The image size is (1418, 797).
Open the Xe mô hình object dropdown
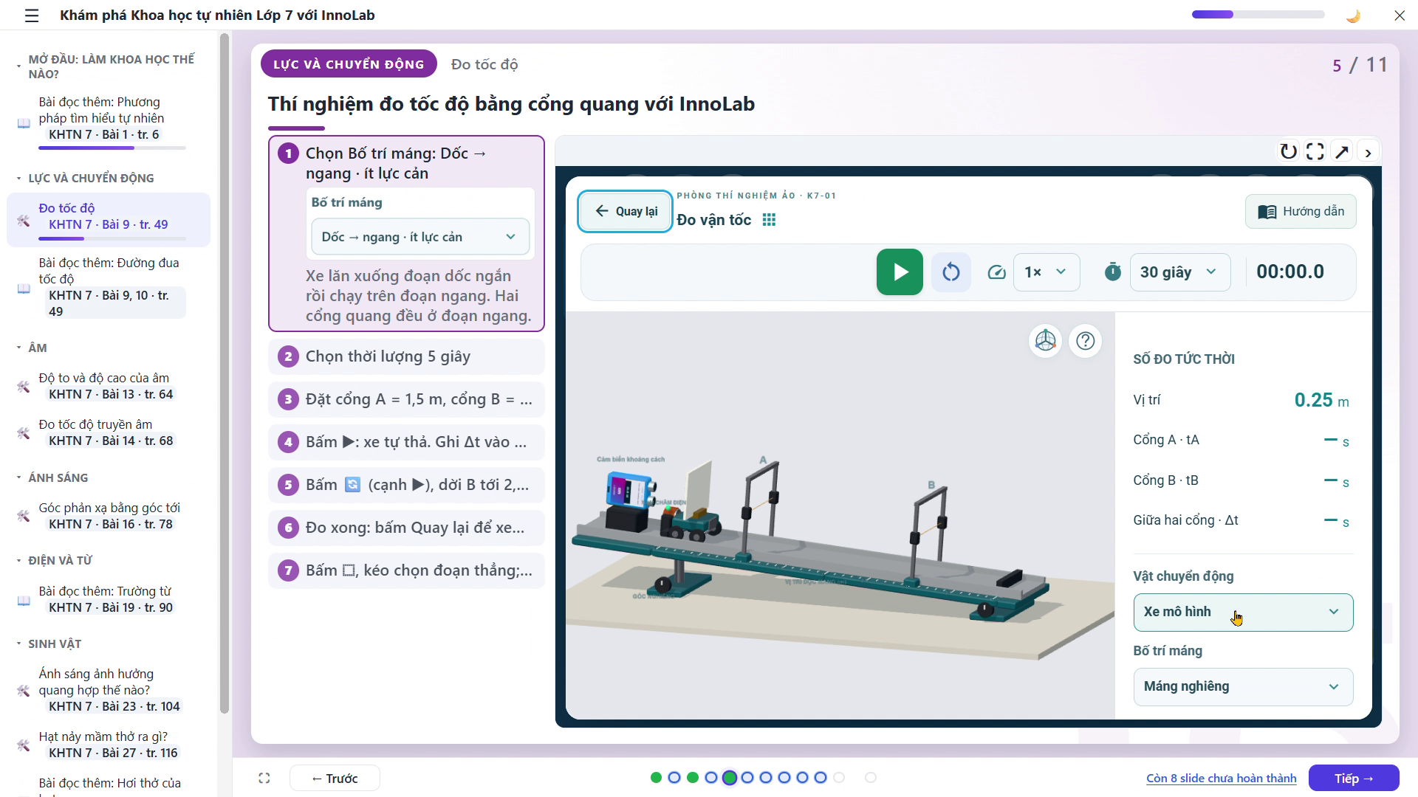coord(1243,612)
